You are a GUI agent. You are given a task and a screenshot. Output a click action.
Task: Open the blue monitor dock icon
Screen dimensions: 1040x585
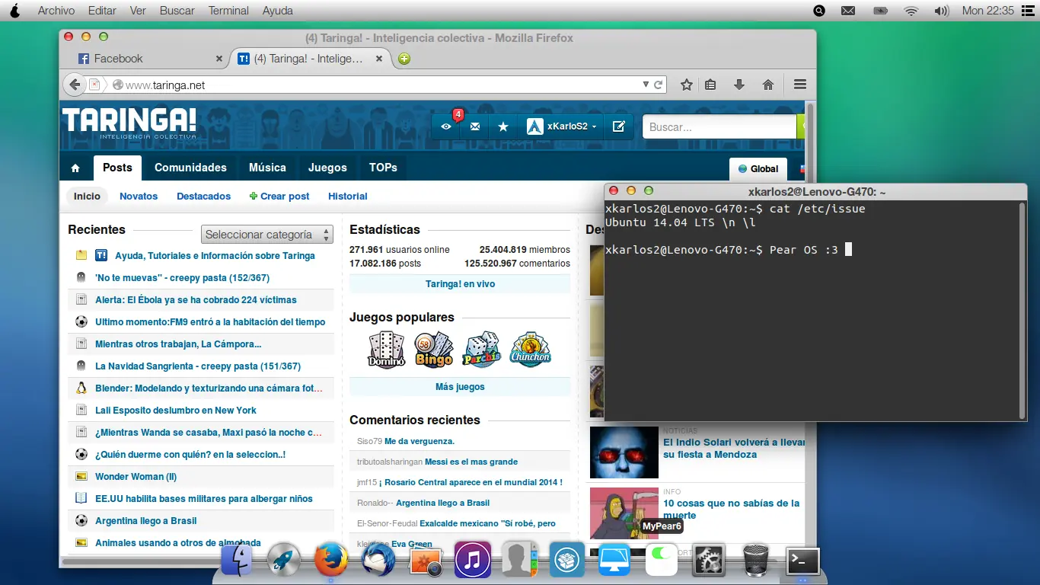[x=614, y=561]
